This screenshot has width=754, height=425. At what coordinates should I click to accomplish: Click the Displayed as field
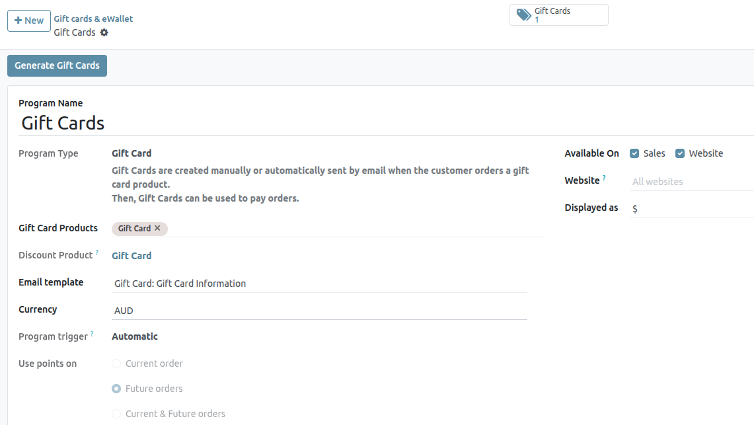pos(691,209)
